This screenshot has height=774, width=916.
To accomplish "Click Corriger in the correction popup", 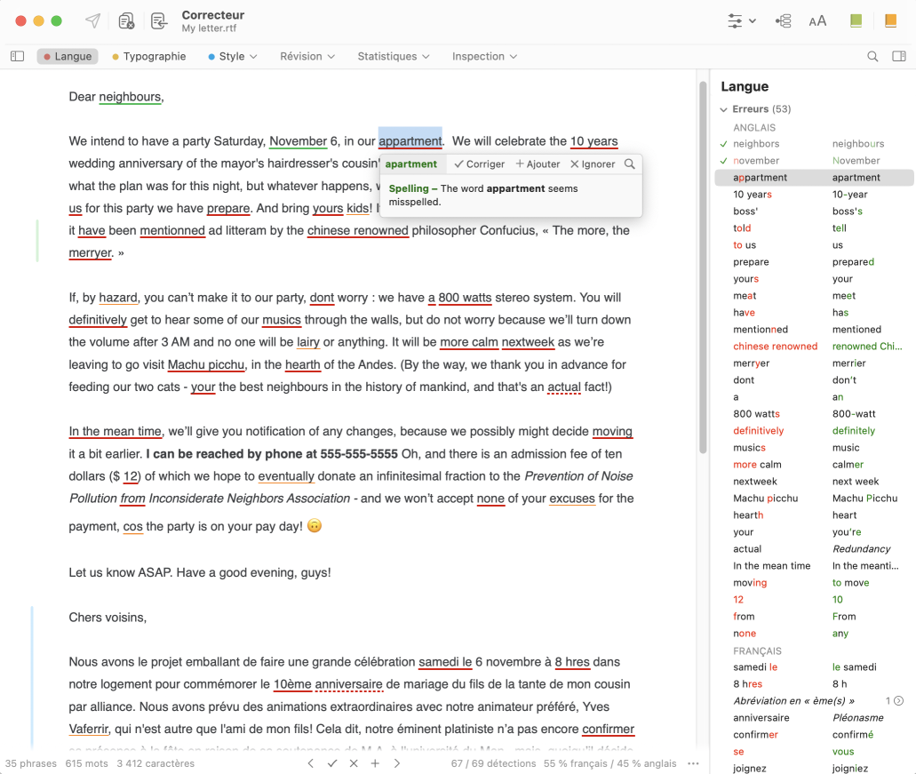I will coord(479,164).
